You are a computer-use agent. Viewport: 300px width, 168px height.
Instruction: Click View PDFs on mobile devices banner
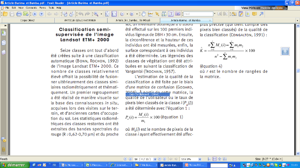261,8
